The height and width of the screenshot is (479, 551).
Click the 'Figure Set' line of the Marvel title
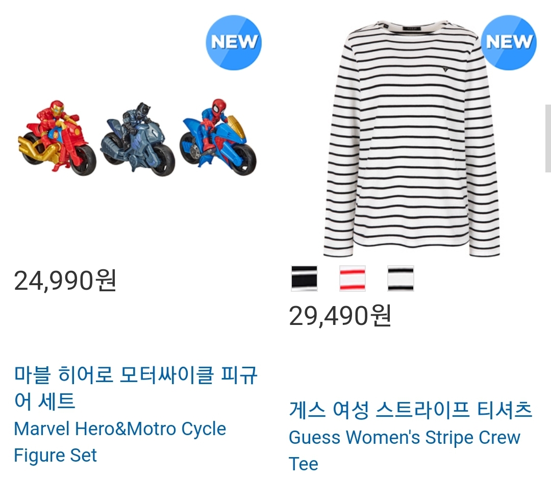[x=55, y=455]
